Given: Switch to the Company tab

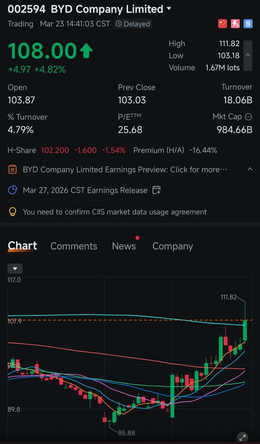Looking at the screenshot, I should coord(173,246).
